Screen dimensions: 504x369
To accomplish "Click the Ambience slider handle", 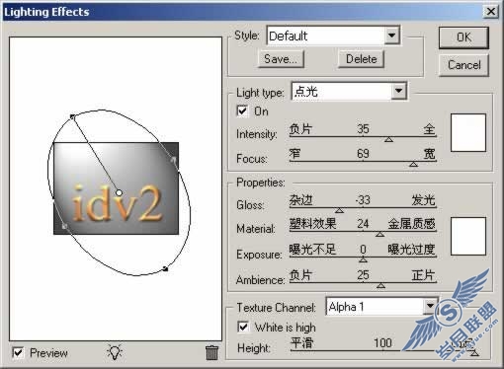I will [380, 285].
